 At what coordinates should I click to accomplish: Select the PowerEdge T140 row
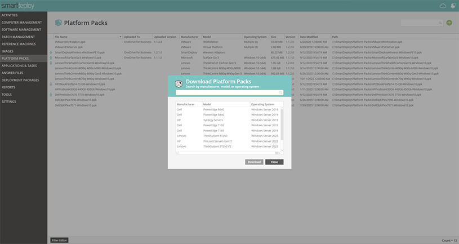tap(228, 131)
